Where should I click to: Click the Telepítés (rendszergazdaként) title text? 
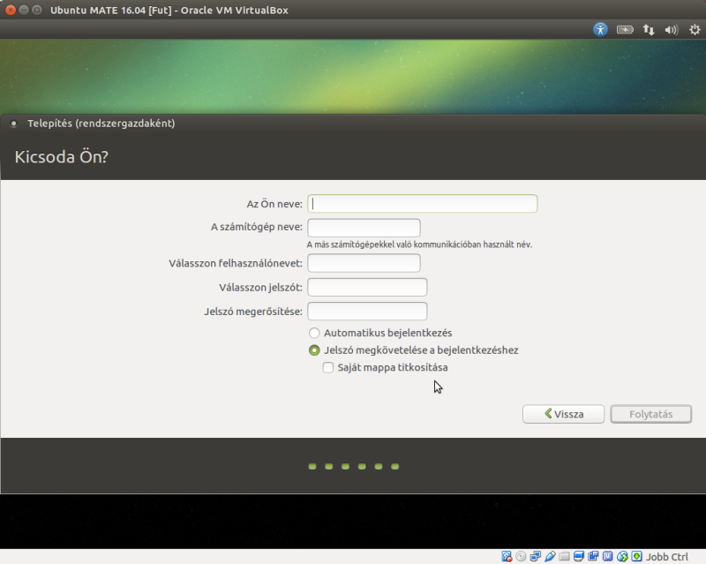[101, 124]
